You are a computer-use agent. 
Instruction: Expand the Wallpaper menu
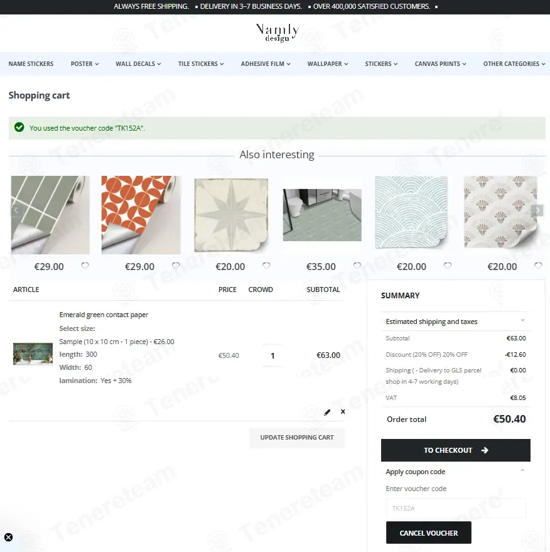[328, 63]
